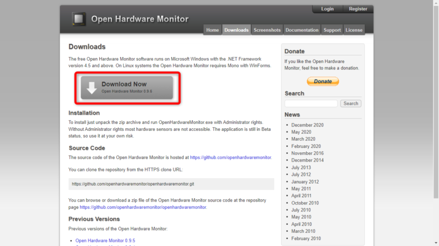
Task: Open December 2020 news link
Action: tap(307, 125)
